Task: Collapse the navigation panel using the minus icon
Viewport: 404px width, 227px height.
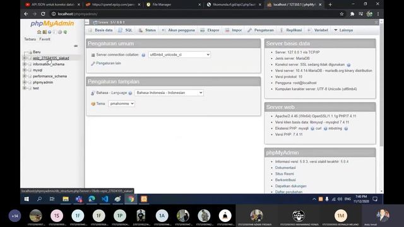Action: coord(76,46)
